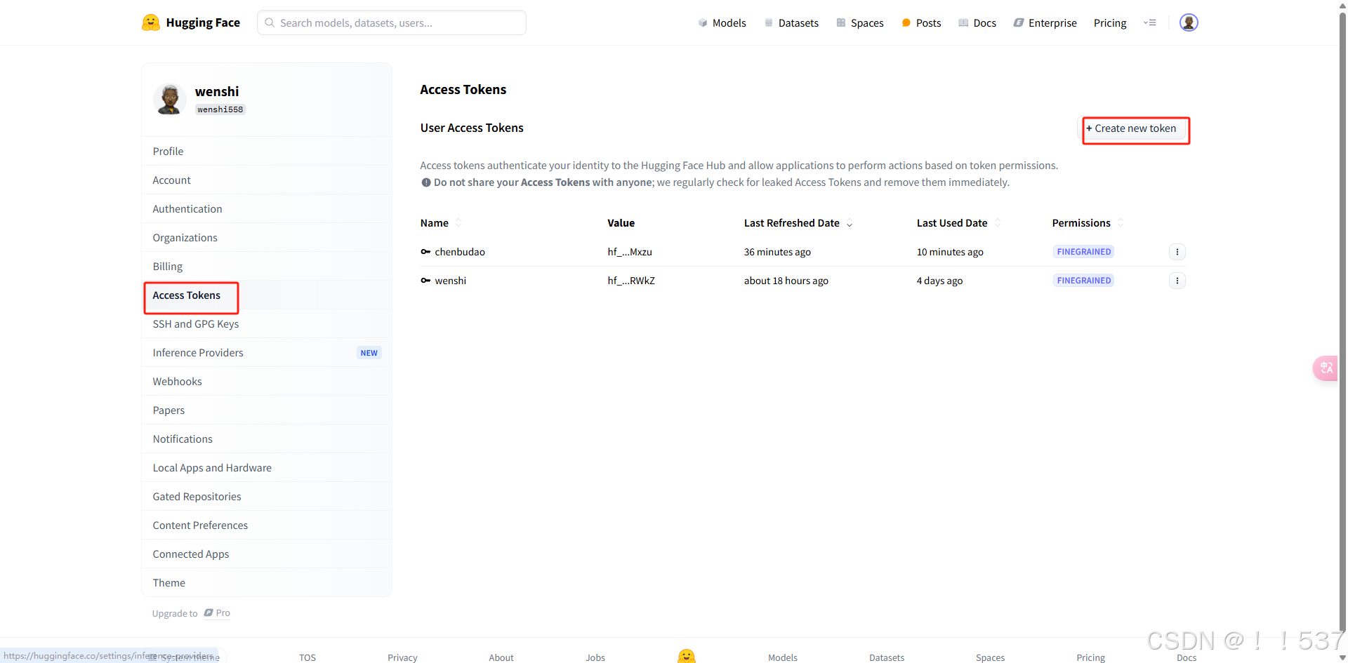This screenshot has height=663, width=1348.
Task: Open Inference Providers settings
Action: click(x=267, y=353)
